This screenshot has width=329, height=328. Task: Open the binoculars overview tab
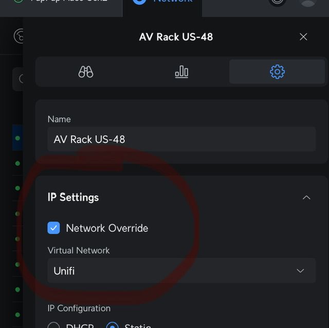(x=85, y=72)
